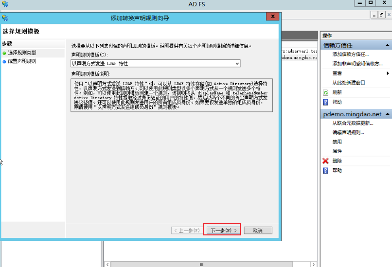The height and width of the screenshot is (267, 392).
Task: Maximize the AD FS main window
Action: pyautogui.click(x=371, y=3)
